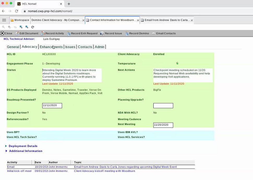
Task: Close the Email from Andrew Davis tab
Action: tap(192, 21)
